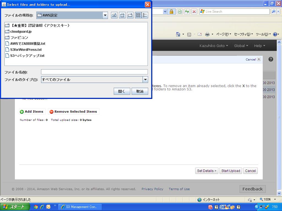282x211 pixels.
Task: Jump to the home folder in dialog
Action: [x=122, y=15]
